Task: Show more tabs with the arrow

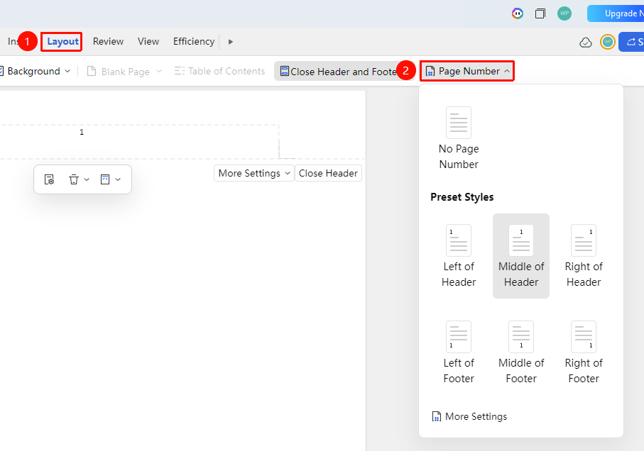Action: point(231,42)
